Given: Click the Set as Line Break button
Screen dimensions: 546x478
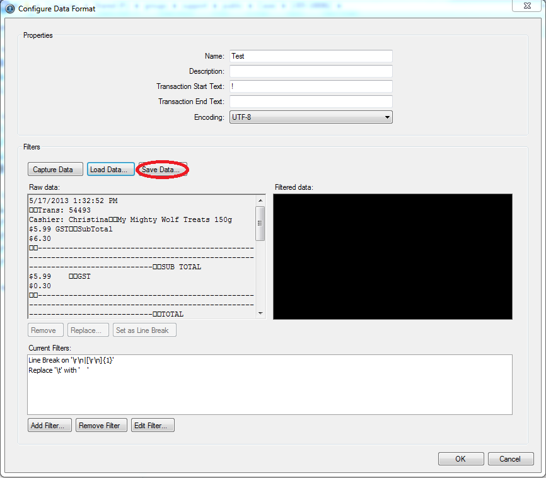Looking at the screenshot, I should click(x=144, y=330).
